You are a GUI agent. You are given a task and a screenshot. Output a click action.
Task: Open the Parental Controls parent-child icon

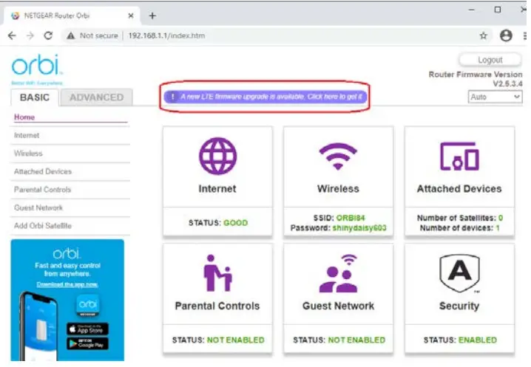pyautogui.click(x=217, y=273)
